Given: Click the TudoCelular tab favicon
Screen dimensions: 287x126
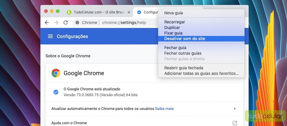Looking at the screenshot, I should (x=69, y=12).
